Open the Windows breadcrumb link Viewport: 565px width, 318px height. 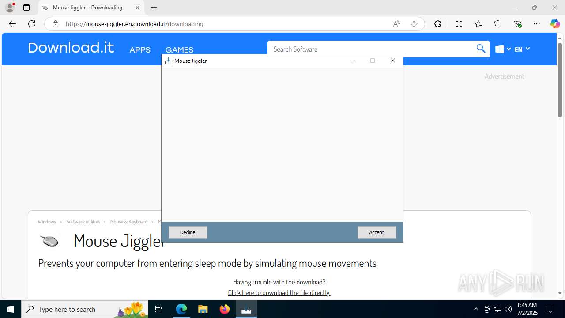click(x=47, y=222)
